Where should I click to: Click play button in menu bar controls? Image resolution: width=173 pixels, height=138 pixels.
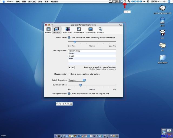[x=135, y=1]
